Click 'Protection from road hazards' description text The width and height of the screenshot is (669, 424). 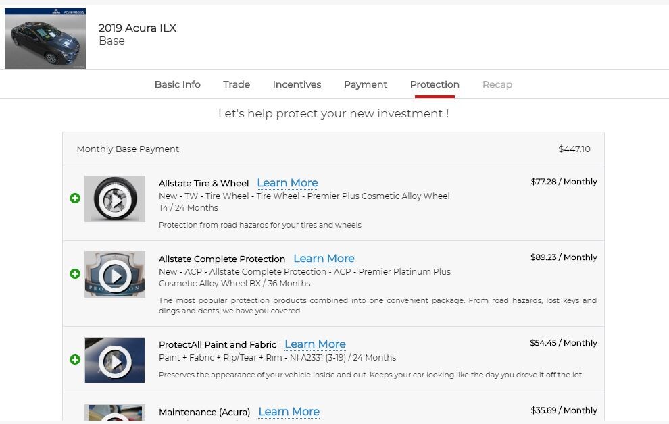(260, 225)
